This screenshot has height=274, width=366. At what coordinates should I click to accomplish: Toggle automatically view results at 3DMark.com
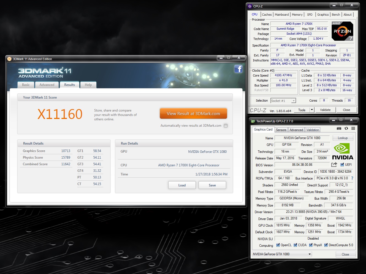tap(226, 126)
